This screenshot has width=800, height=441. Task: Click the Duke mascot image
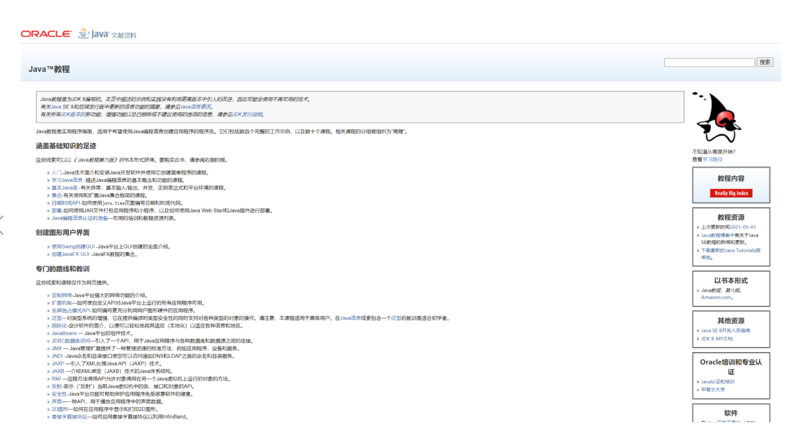tap(716, 117)
